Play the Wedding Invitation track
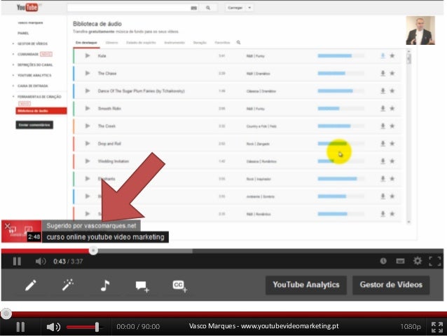447x336 pixels. (88, 161)
